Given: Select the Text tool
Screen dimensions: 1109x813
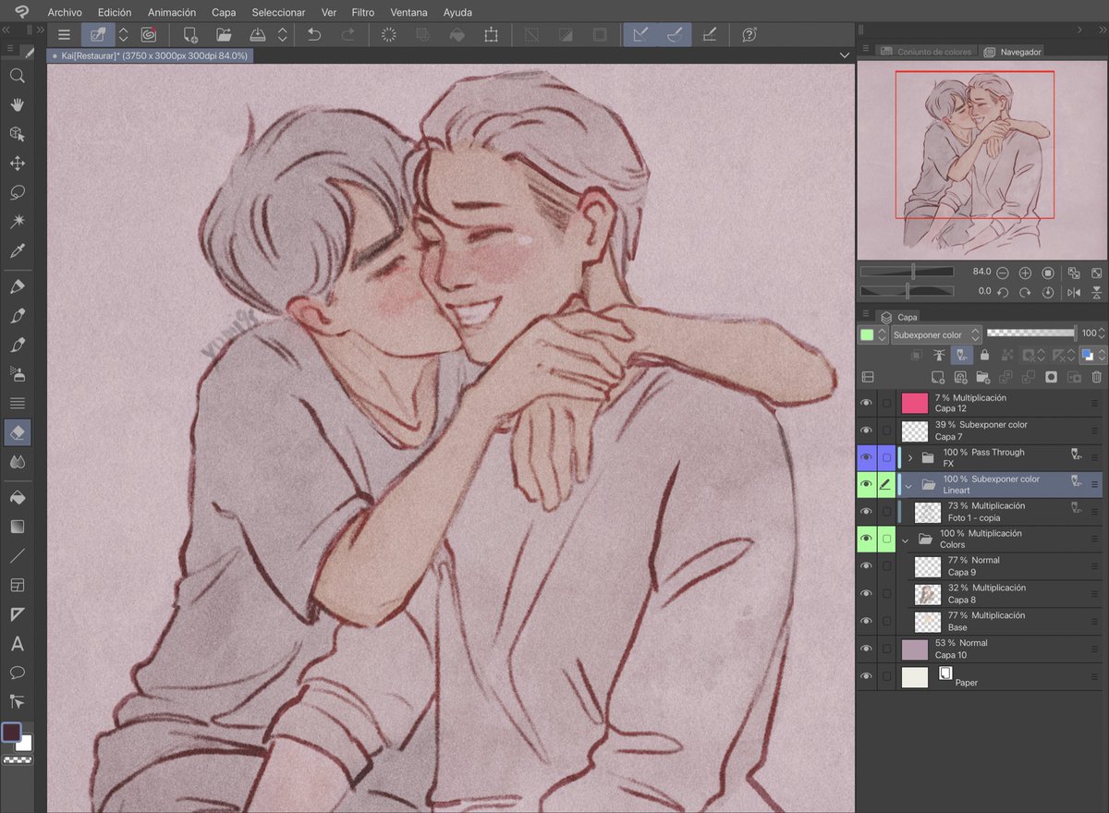Looking at the screenshot, I should click(x=17, y=644).
